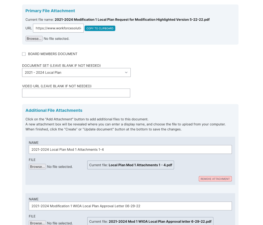
Task: Click the Video URL input field
Action: 76,93
